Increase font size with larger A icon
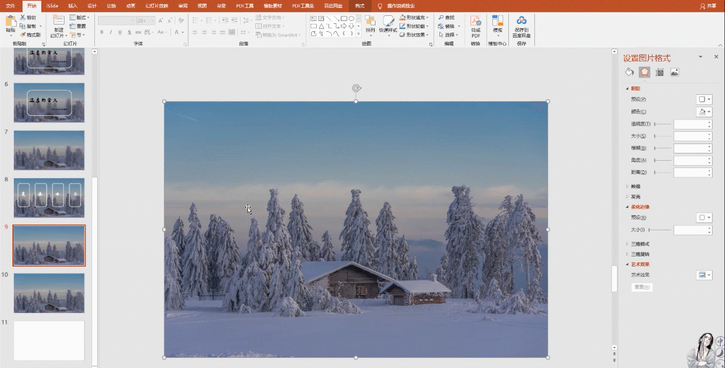The image size is (725, 368). point(160,21)
